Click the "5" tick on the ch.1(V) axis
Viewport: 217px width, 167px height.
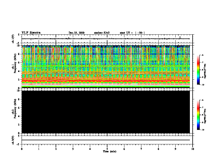click(x=19, y=35)
